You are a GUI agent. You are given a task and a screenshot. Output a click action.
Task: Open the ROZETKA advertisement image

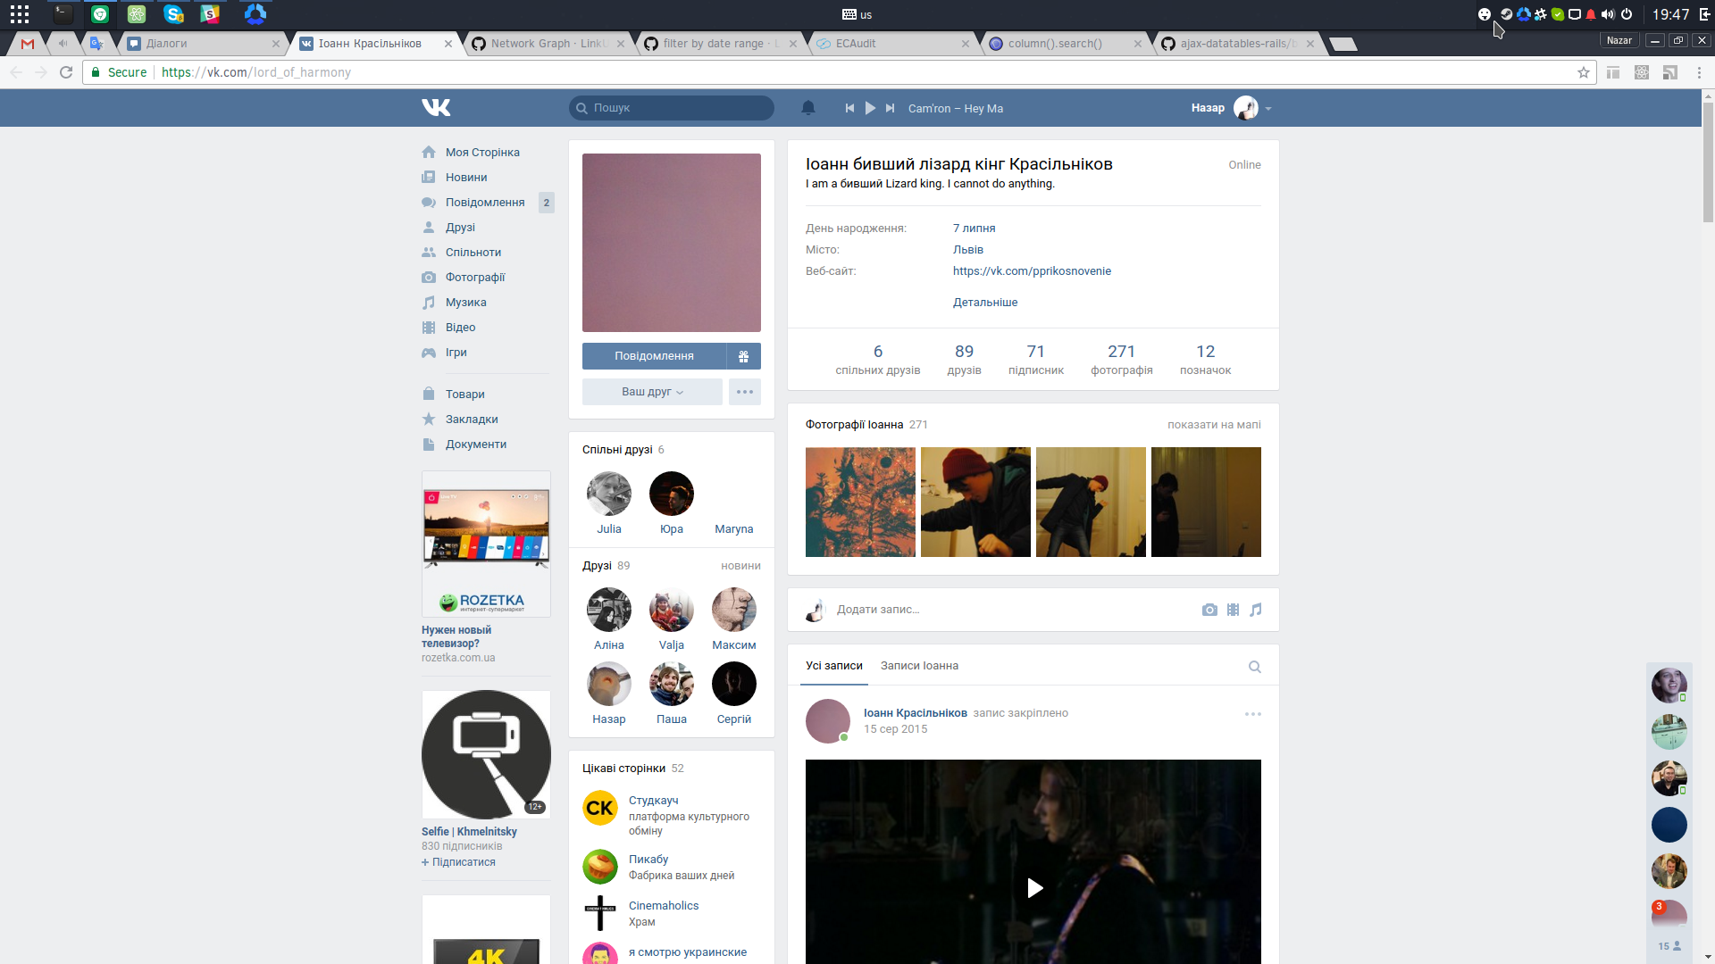click(486, 544)
